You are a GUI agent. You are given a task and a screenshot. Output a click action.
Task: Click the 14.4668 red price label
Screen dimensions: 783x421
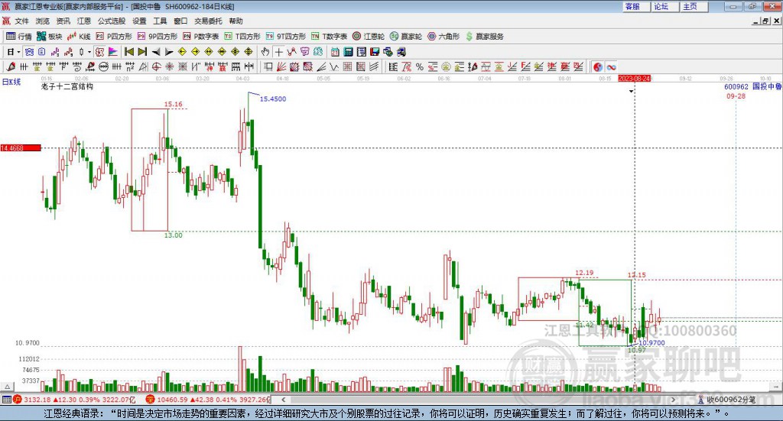[x=21, y=148]
